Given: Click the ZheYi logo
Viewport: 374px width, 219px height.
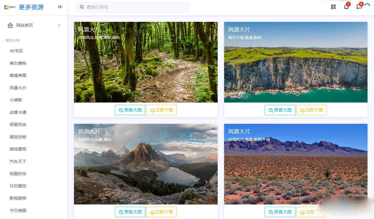Looking at the screenshot, I should pyautogui.click(x=10, y=7).
